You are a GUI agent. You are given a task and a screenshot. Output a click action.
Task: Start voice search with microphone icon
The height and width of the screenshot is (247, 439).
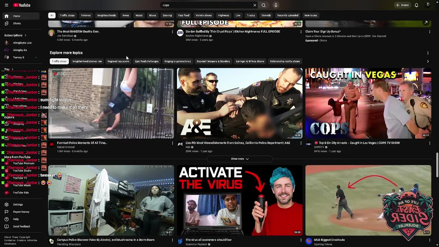point(276,5)
